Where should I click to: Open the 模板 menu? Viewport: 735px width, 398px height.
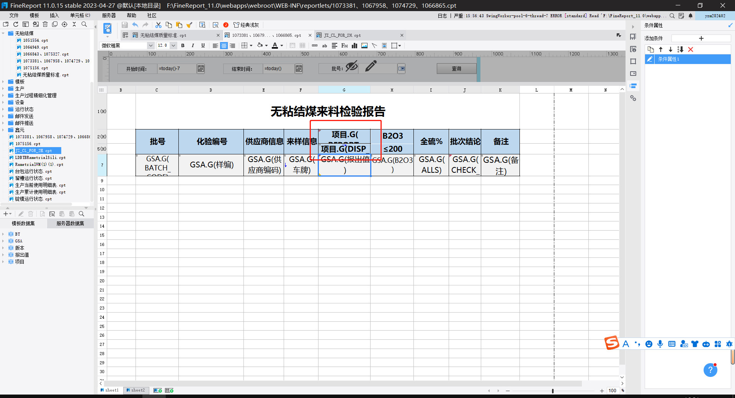34,15
